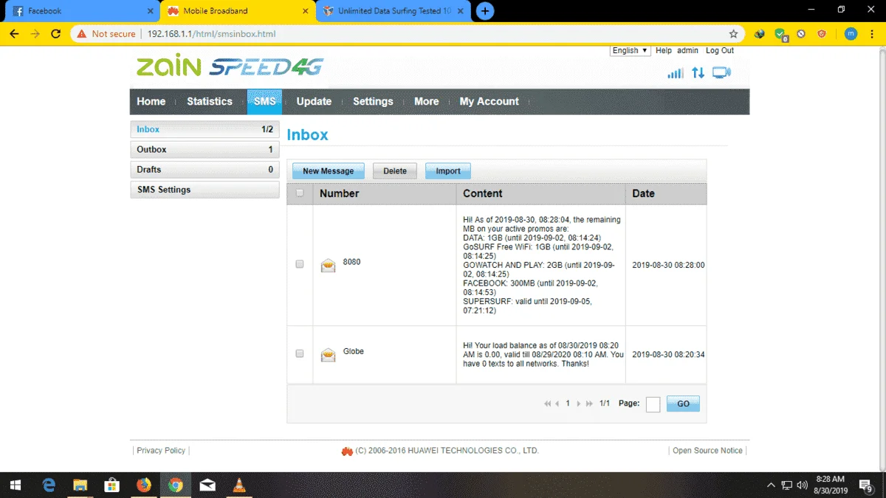
Task: Go to first page of inbox
Action: (547, 404)
